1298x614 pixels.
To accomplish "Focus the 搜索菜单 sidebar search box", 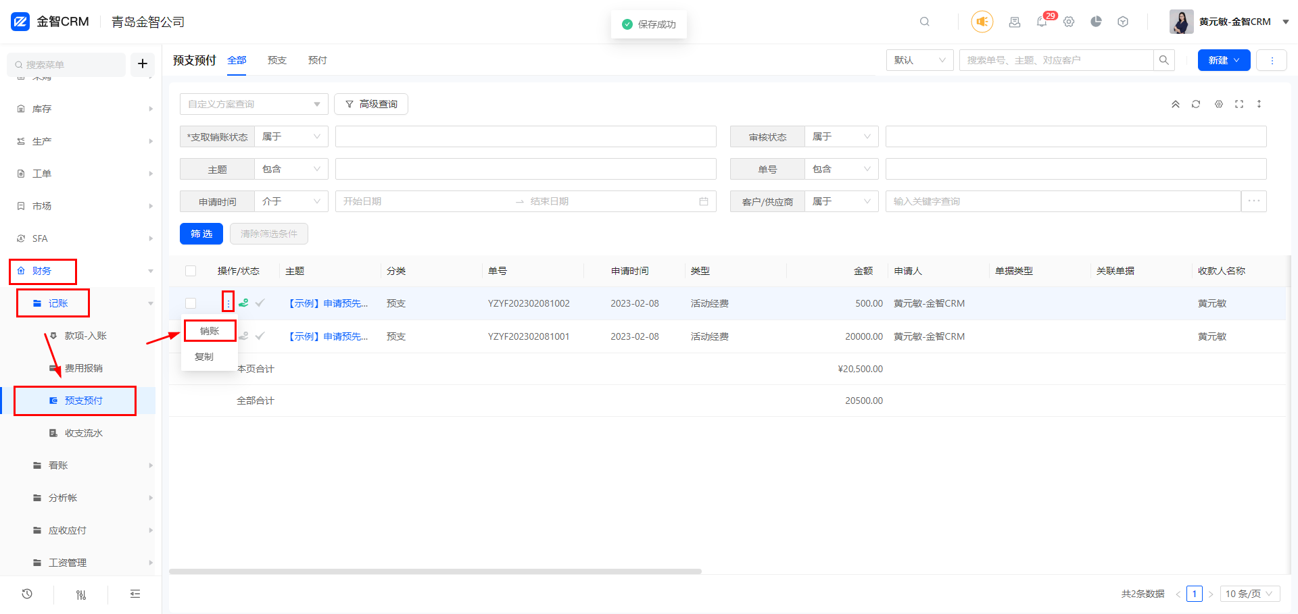I will pos(66,64).
